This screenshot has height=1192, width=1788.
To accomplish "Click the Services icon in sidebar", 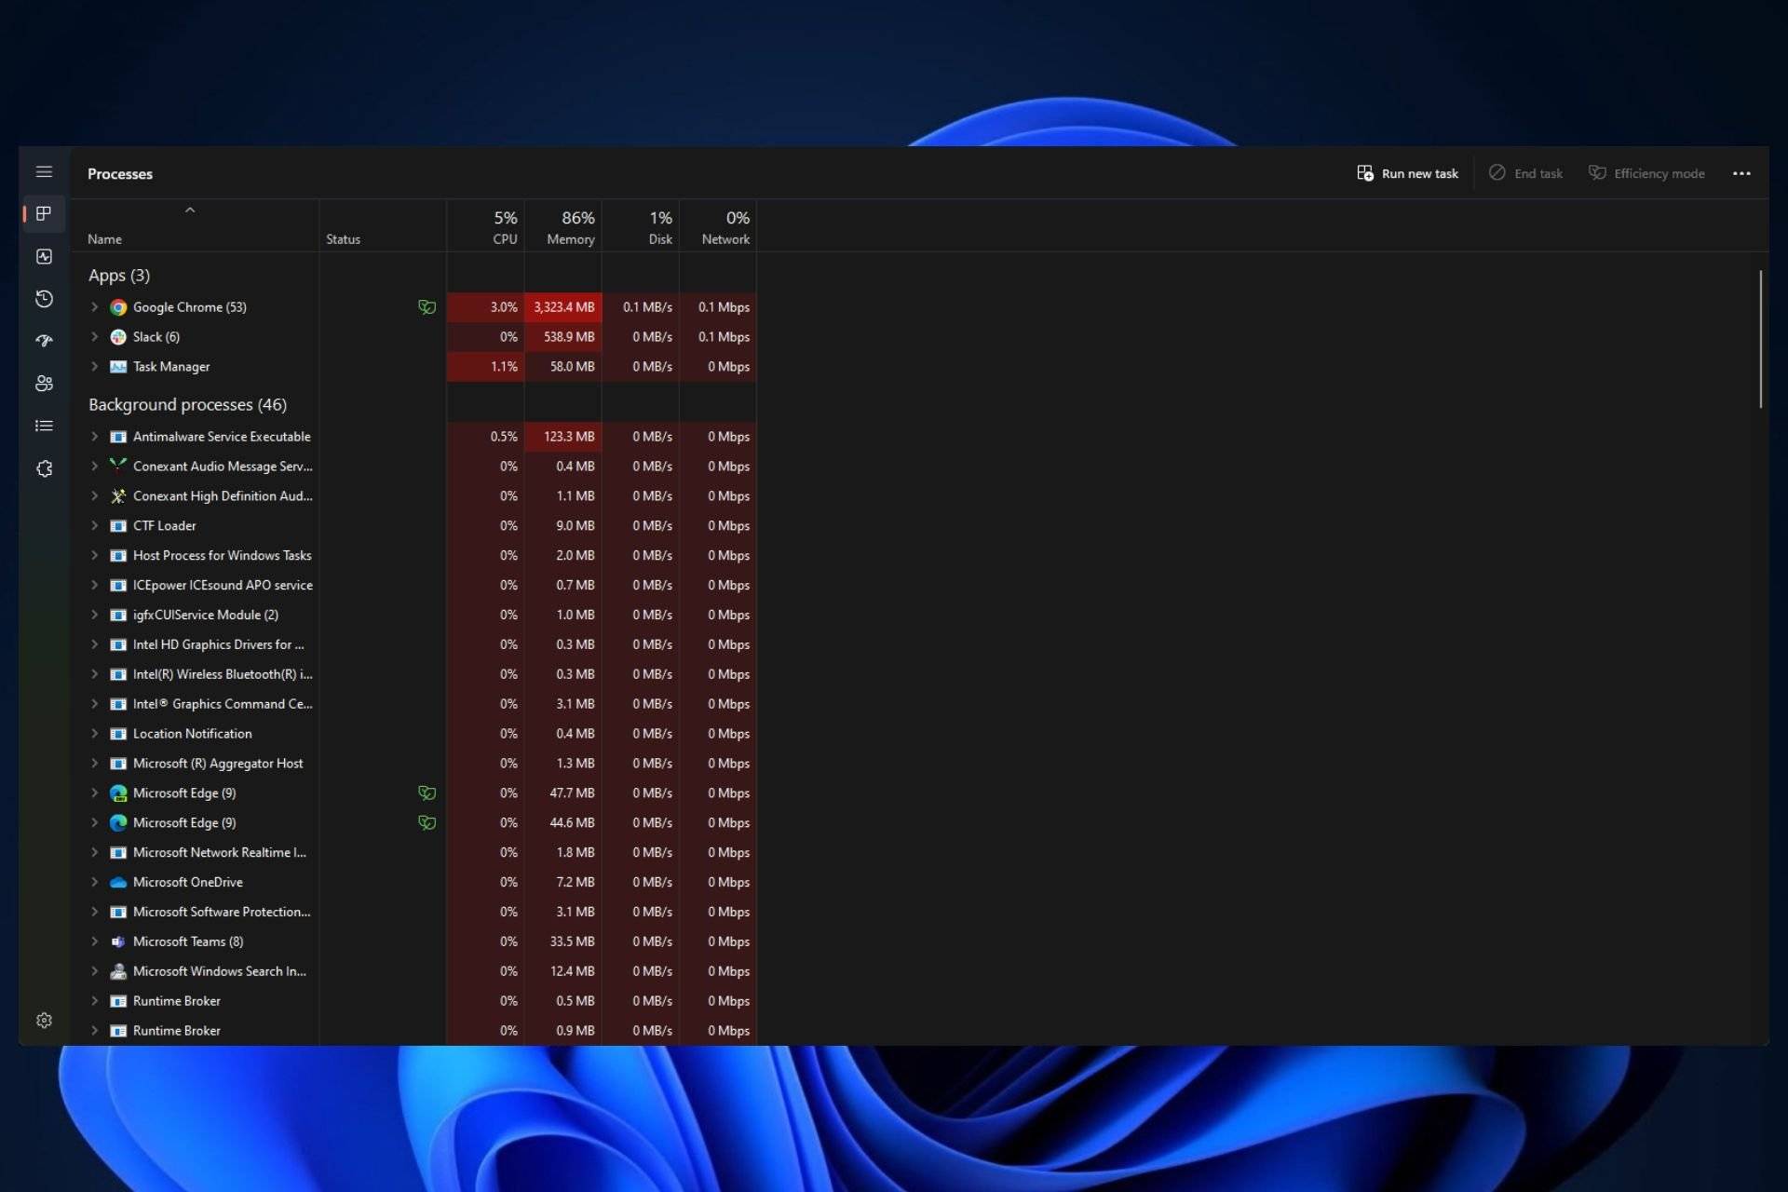I will [44, 467].
